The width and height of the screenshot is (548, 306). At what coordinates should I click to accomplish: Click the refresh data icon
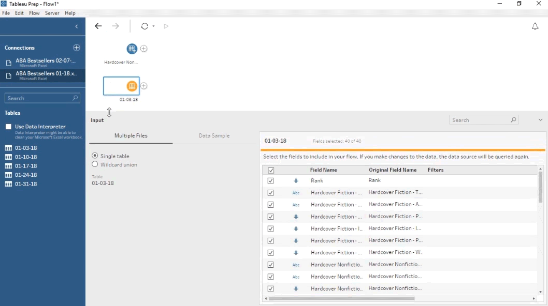click(x=145, y=26)
